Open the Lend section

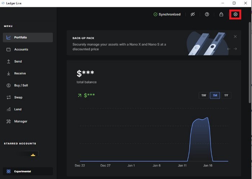[28, 109]
